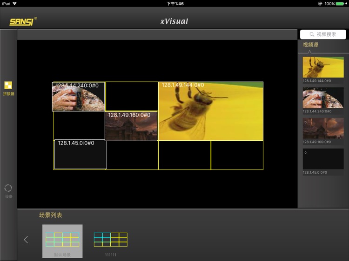Viewport: 349px width, 261px height.
Task: Select the 128.1.44.240 window on video wall
Action: pos(78,97)
